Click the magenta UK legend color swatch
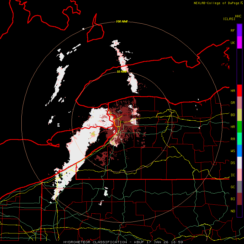 tap(239, 43)
